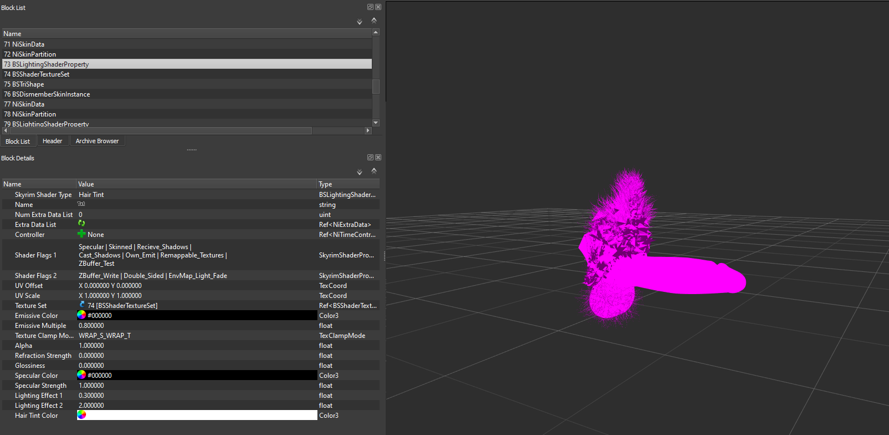889x435 pixels.
Task: Select 78 NiSkinPartition block
Action: 187,114
